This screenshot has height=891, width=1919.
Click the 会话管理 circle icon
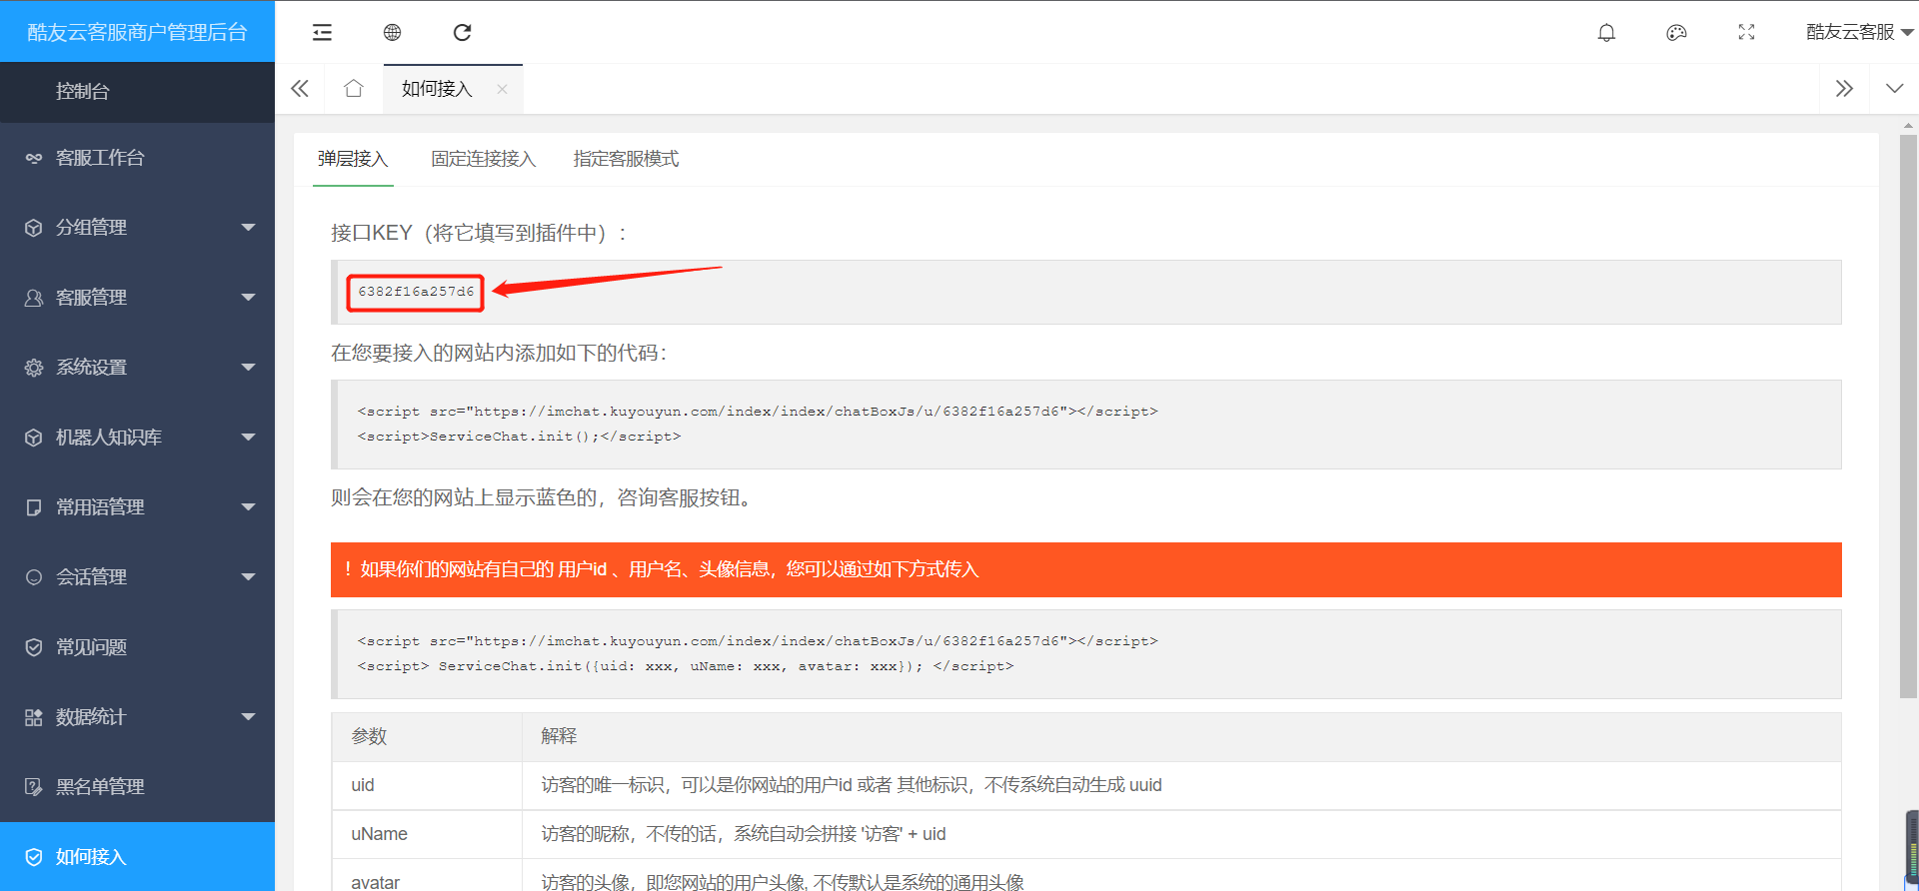point(34,577)
